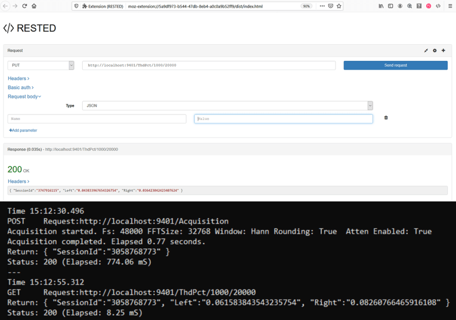Bookmark this page with star icon
Viewport: 456px width, 320px height.
[339, 6]
